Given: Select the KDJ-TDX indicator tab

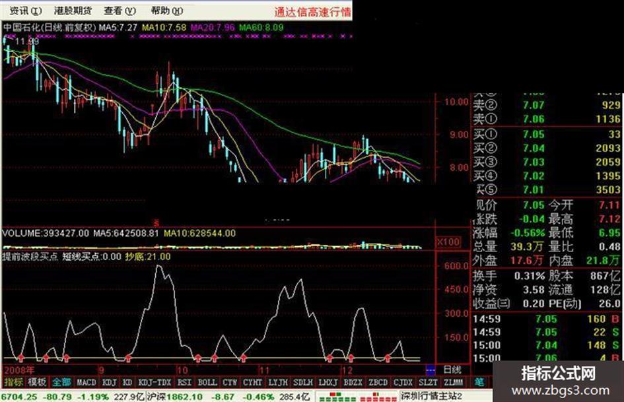Looking at the screenshot, I should coord(155,382).
